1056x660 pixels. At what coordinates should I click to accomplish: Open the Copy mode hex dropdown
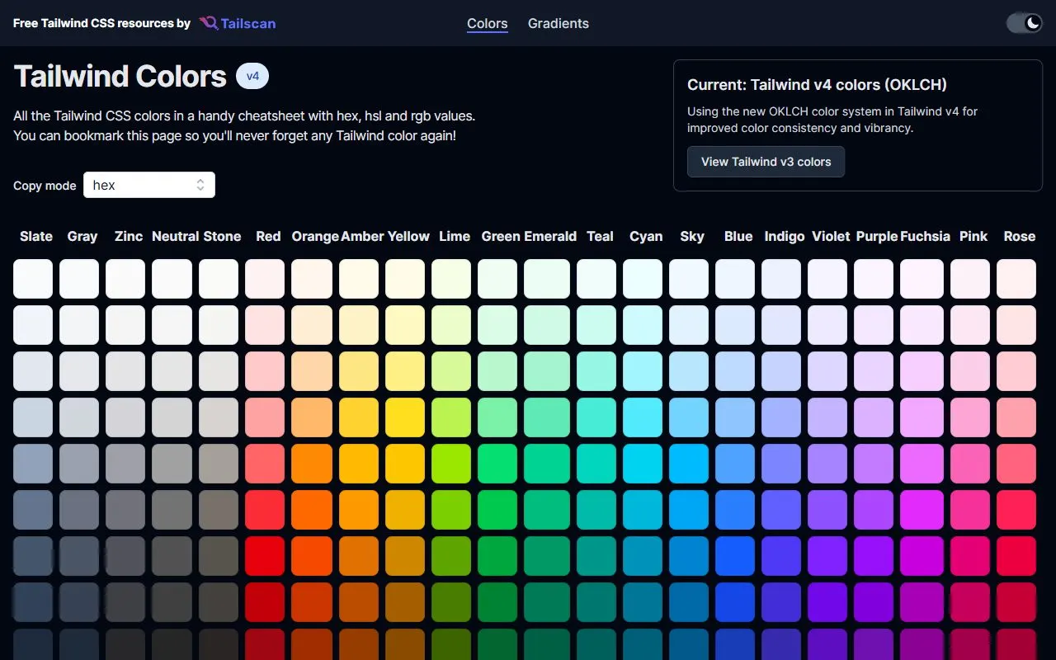point(149,185)
